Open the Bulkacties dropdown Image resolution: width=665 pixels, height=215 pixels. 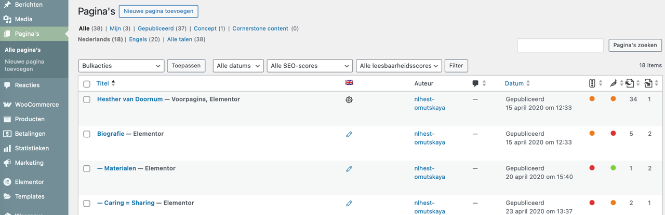tap(121, 66)
